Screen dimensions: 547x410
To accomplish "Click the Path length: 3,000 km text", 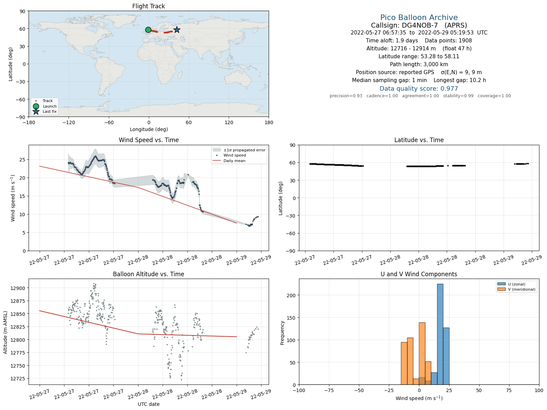I will [x=419, y=64].
